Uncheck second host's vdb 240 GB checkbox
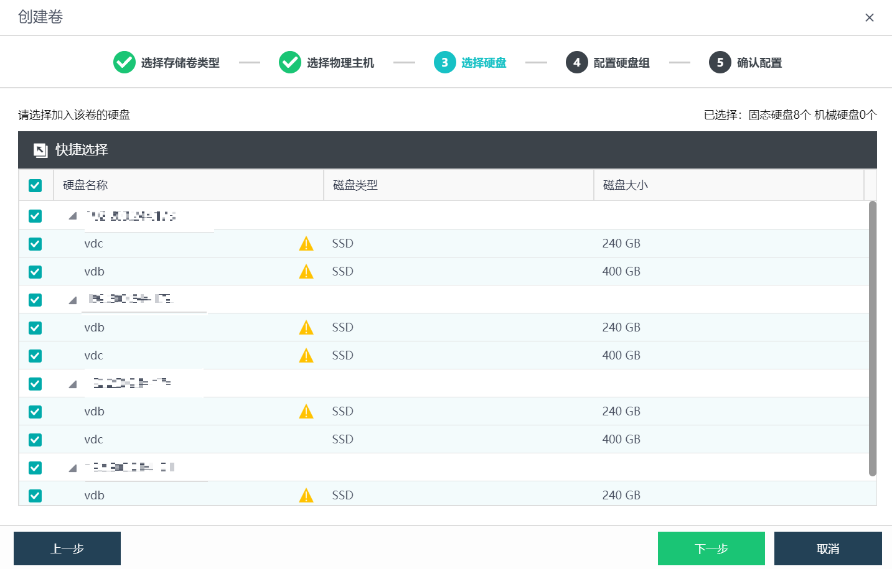The height and width of the screenshot is (569, 892). pyautogui.click(x=35, y=328)
